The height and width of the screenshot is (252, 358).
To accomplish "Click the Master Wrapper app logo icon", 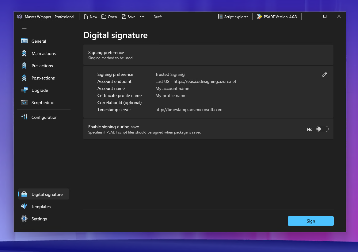I will pyautogui.click(x=19, y=17).
